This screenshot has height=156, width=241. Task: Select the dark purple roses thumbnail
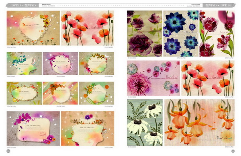coord(145,33)
